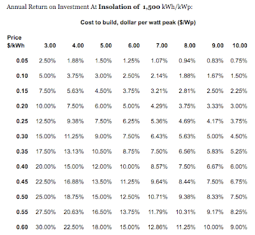Select the 13.13% value in 0.35 row
This screenshot has height=235, width=255.
click(x=74, y=152)
